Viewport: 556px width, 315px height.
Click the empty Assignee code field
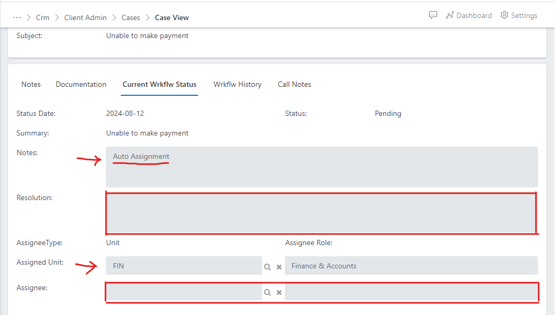(184, 292)
